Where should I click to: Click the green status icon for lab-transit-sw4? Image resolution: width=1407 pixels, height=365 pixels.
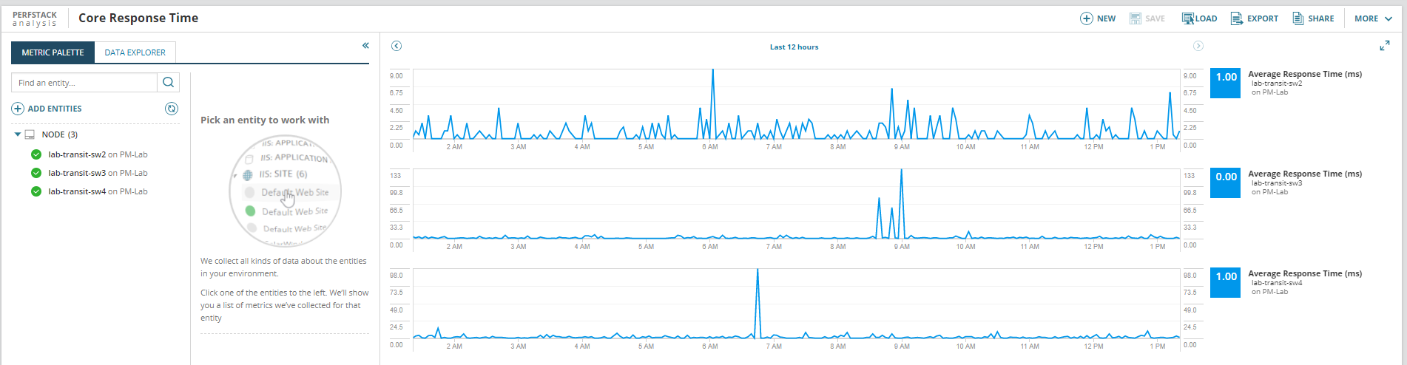pyautogui.click(x=36, y=191)
